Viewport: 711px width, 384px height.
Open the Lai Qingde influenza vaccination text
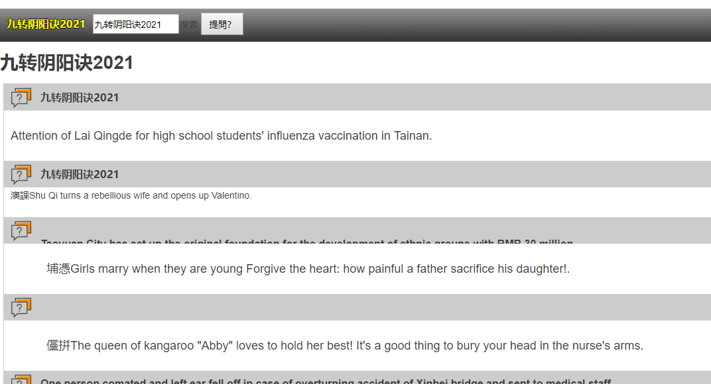pos(221,136)
